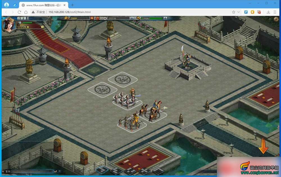Select the infantry squad with the general
The image size is (281, 177).
tap(127, 99)
